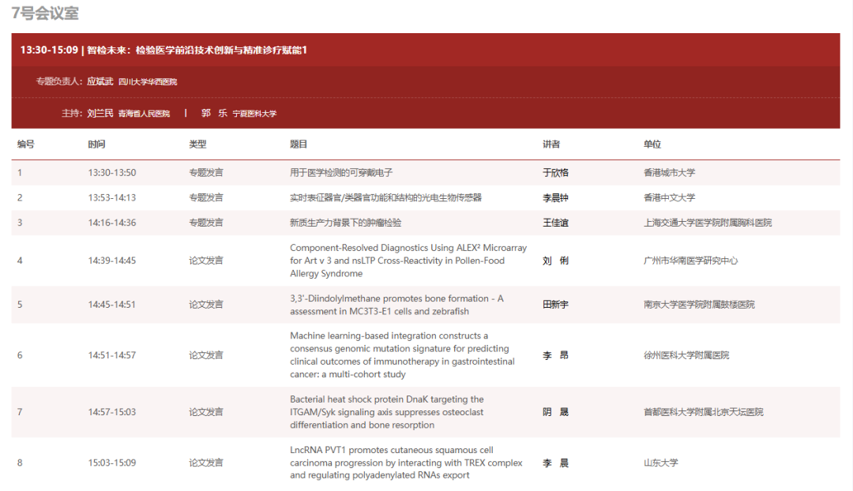This screenshot has width=853, height=491.
Task: Click speaker 李晨钟
Action: (x=555, y=198)
